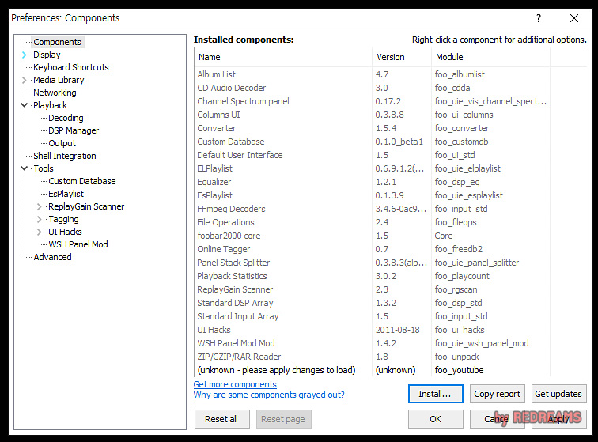The image size is (598, 442).
Task: Sort components by the Version column header
Action: (402, 57)
